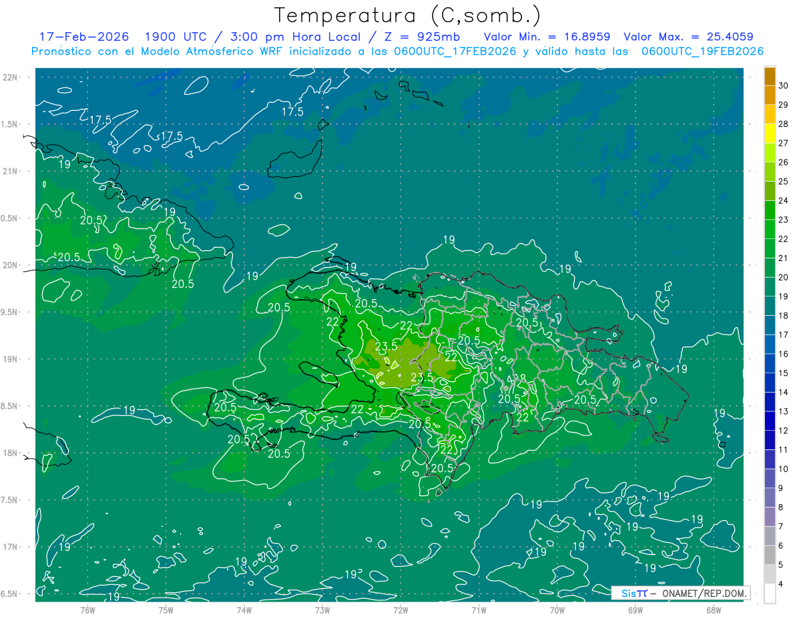Click the '1900 UTC' time label
The image size is (801, 619).
point(178,37)
